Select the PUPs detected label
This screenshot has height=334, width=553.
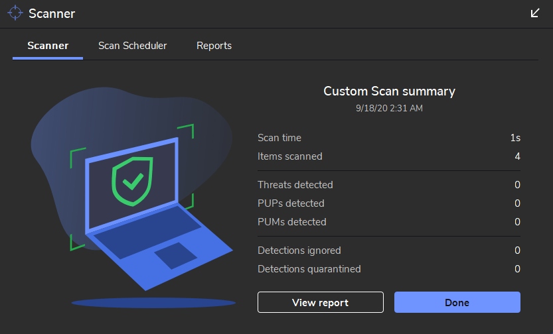[x=291, y=203]
